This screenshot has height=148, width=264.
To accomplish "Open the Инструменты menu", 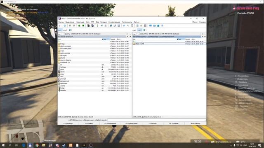I will [x=127, y=22].
